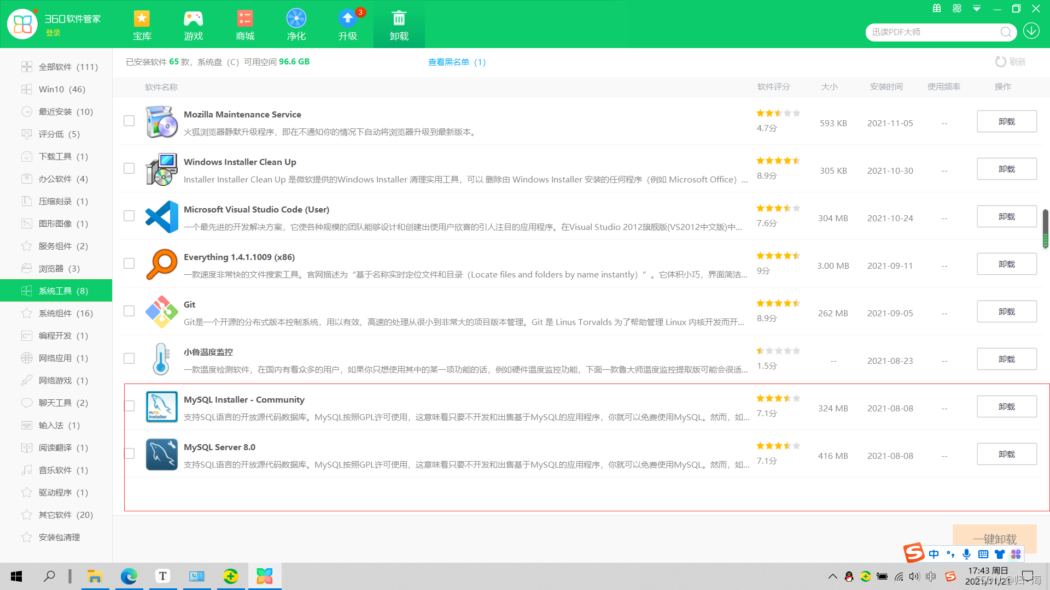This screenshot has height=590, width=1050.
Task: Check the Visual Studio Code checkbox
Action: (x=129, y=216)
